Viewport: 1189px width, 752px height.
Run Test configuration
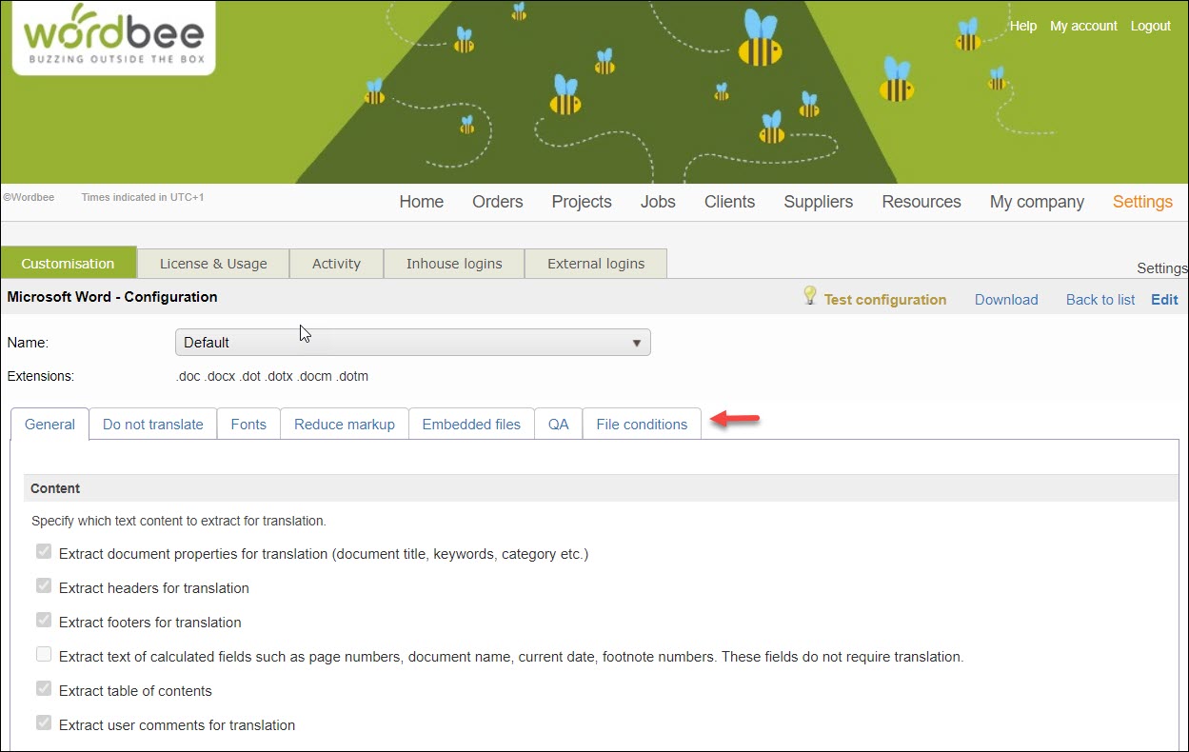tap(884, 300)
